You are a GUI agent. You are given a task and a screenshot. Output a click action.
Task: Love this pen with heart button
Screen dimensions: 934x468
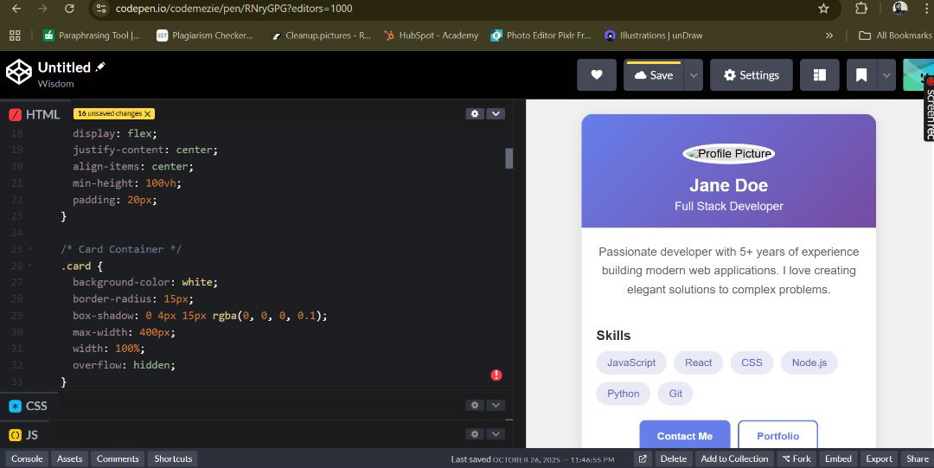(x=596, y=75)
